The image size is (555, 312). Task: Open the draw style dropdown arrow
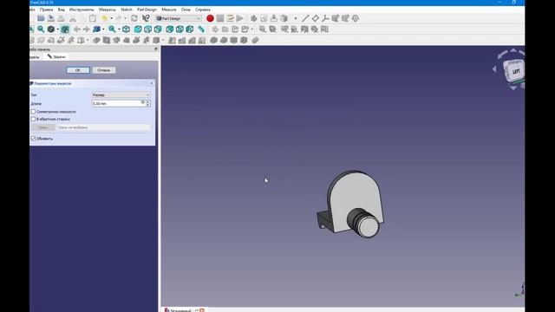58,29
